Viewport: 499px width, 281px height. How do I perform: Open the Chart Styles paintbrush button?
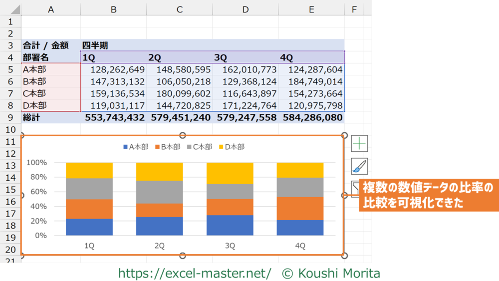click(359, 166)
